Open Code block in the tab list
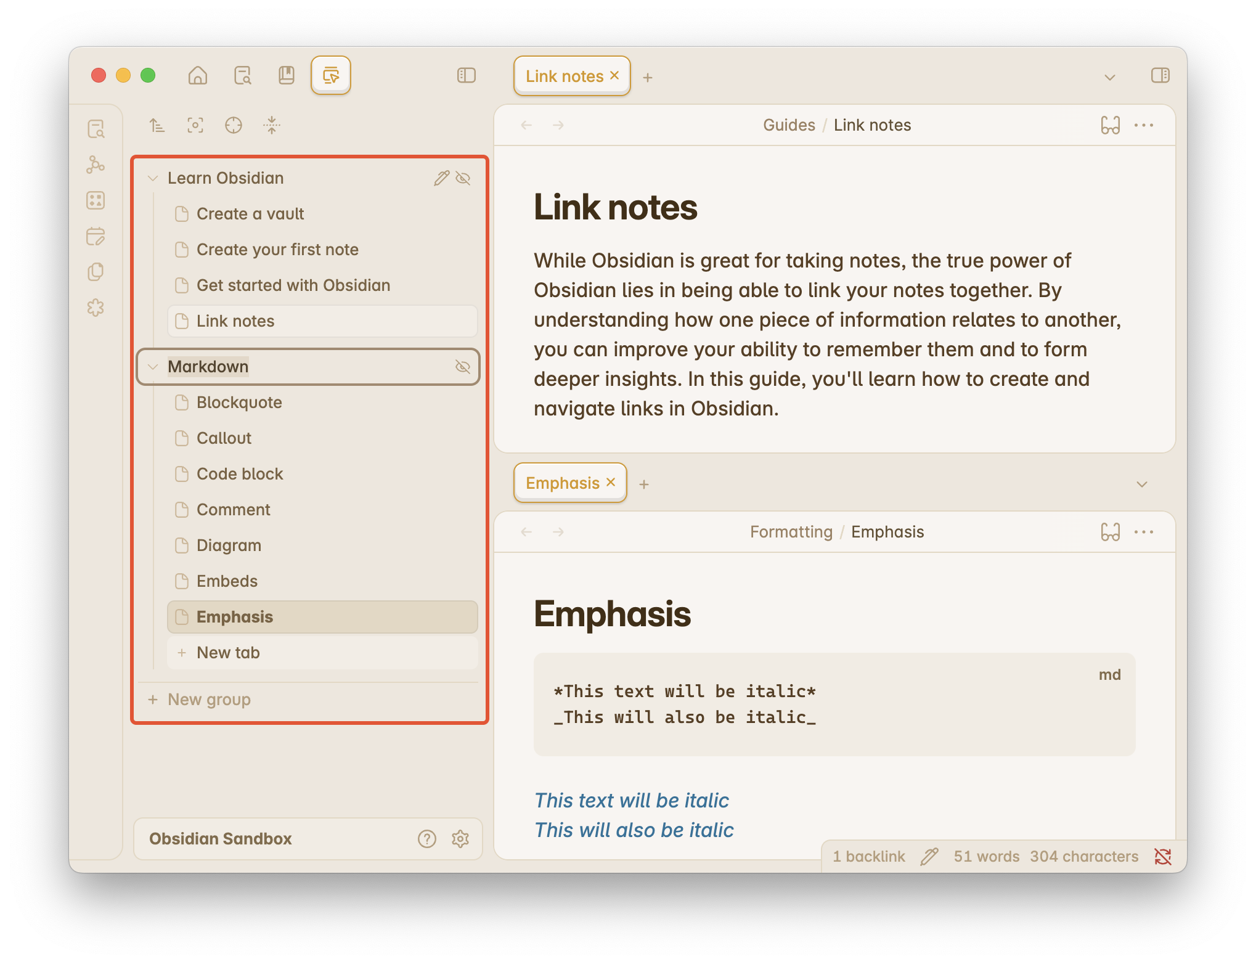 coord(240,474)
